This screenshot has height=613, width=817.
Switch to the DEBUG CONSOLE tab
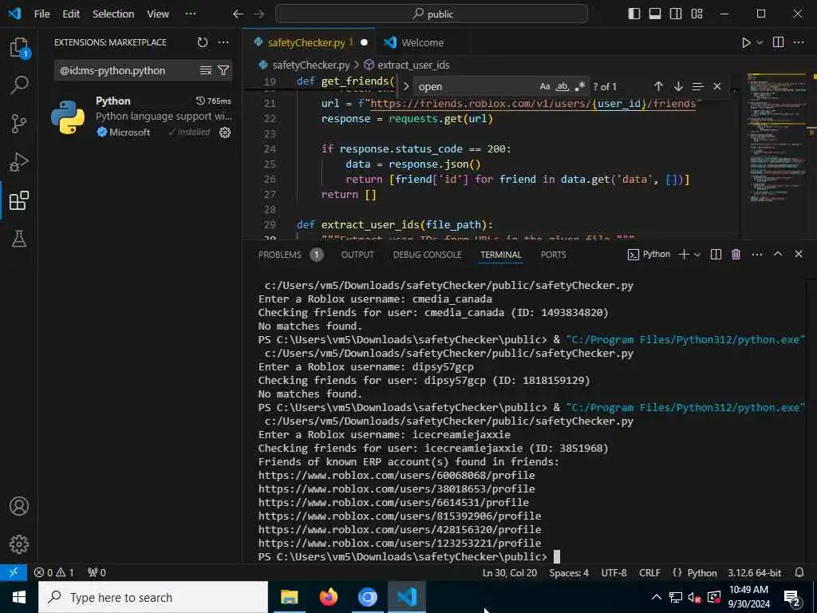pos(428,255)
